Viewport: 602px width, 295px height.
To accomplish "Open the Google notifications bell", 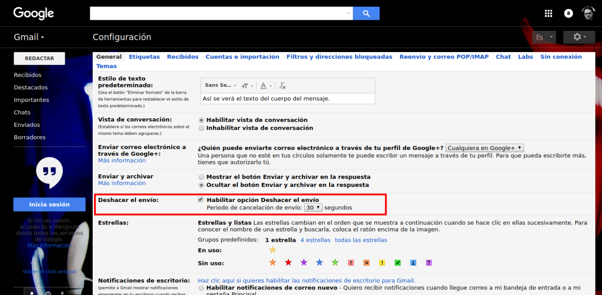I will pos(569,13).
